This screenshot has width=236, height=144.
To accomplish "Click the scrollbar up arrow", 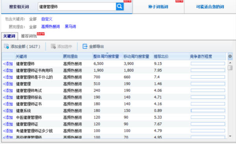I will click(x=230, y=63).
